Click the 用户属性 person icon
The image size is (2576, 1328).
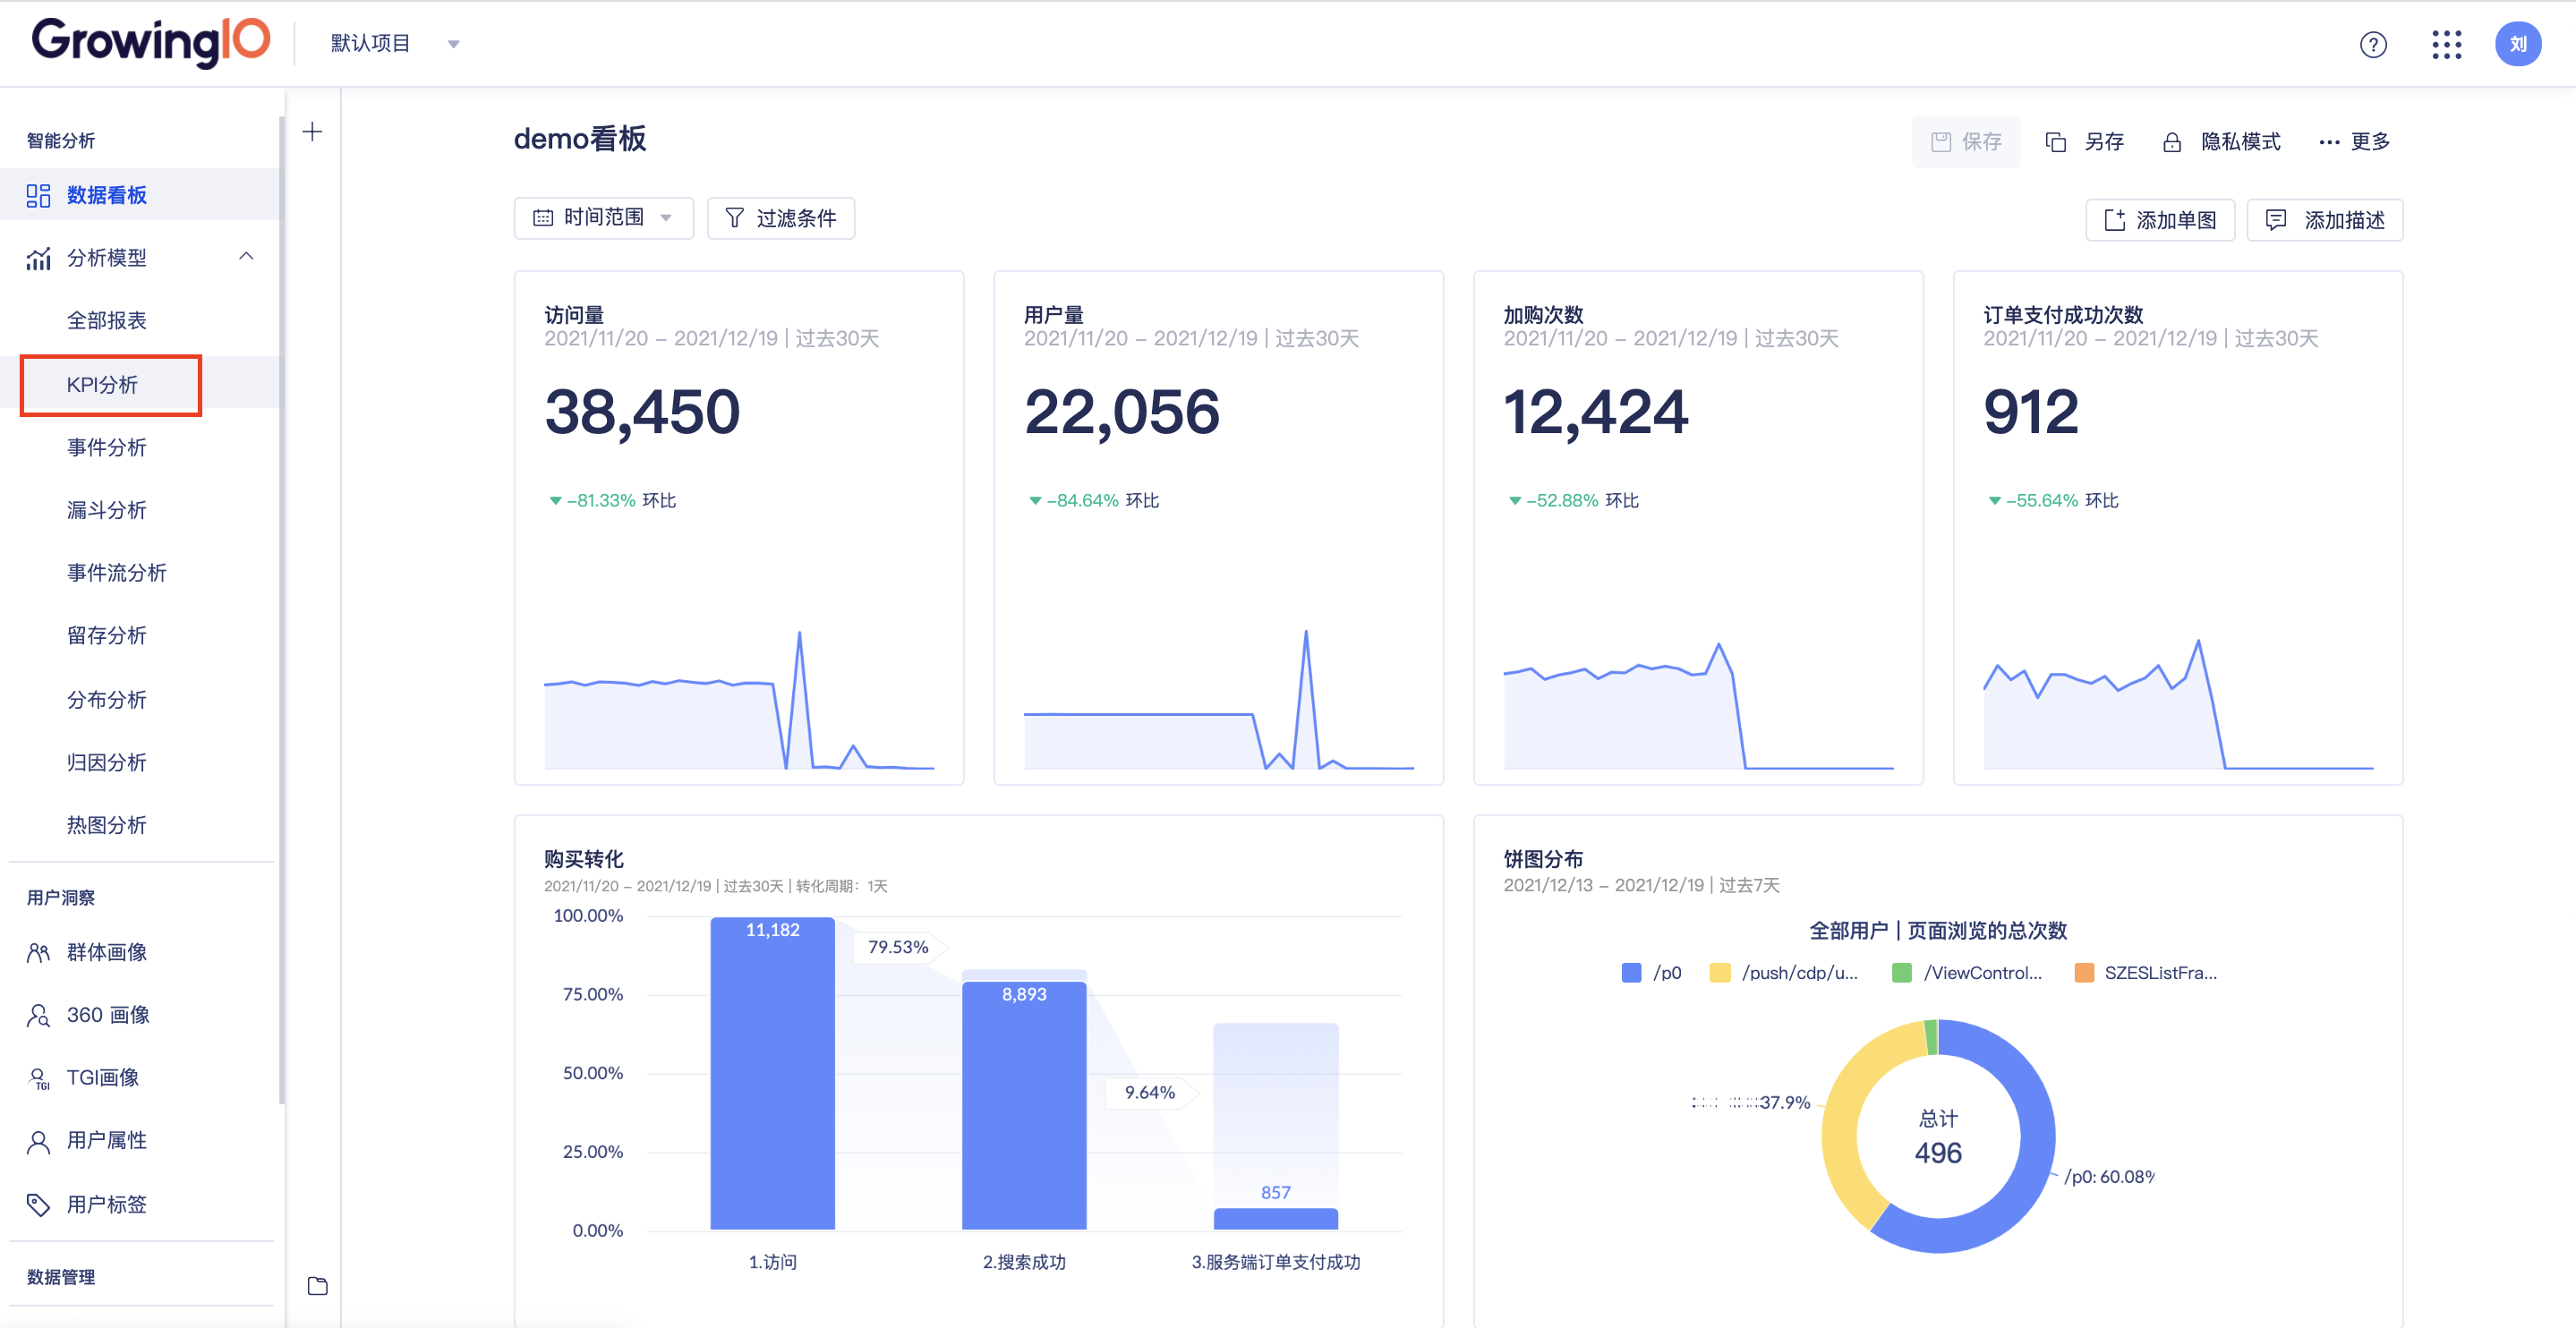(x=38, y=1142)
